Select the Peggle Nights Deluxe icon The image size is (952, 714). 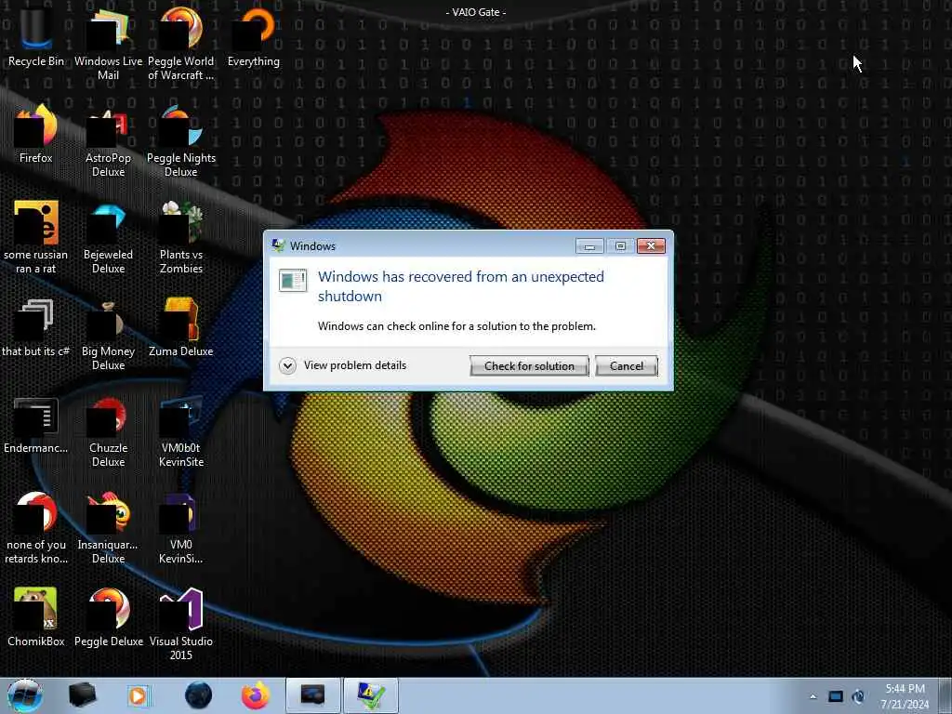pos(181,139)
